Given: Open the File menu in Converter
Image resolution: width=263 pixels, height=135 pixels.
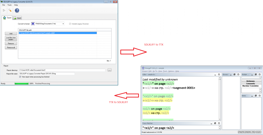Looking at the screenshot, I should pos(4,5).
